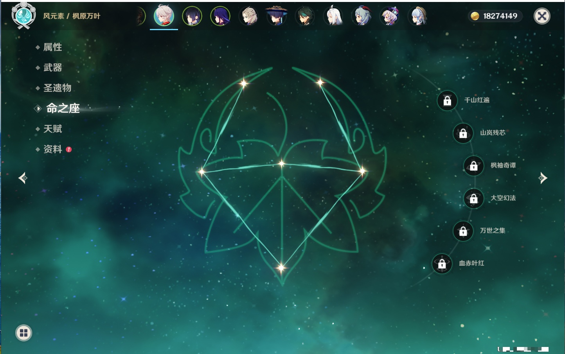Click the leftmost star of the constellation
Image resolution: width=565 pixels, height=354 pixels.
click(202, 171)
